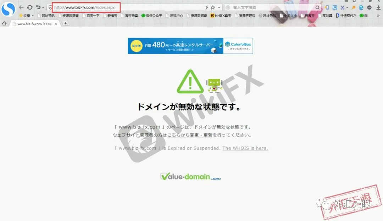The image size is (383, 221).
Task: Bookmark the page with the star icon
Action: (213, 7)
